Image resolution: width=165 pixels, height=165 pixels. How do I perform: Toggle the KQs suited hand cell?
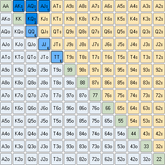pyautogui.click(x=31, y=19)
